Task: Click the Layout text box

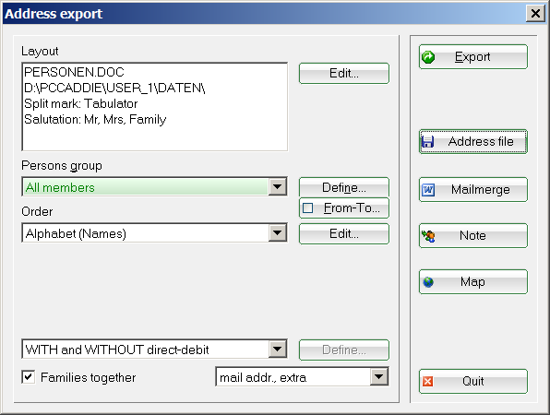Action: coord(155,107)
